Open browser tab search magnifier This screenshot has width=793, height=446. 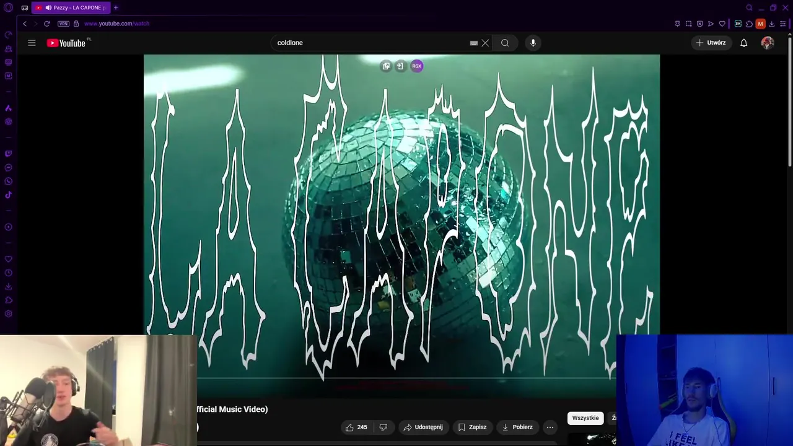749,7
